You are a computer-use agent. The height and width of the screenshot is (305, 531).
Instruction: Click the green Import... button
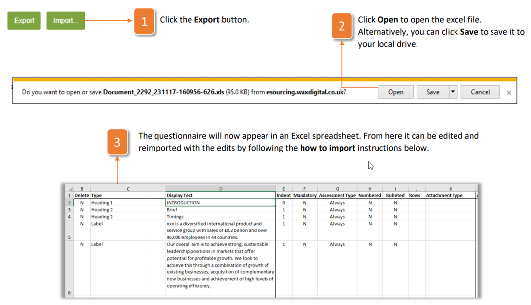(66, 21)
